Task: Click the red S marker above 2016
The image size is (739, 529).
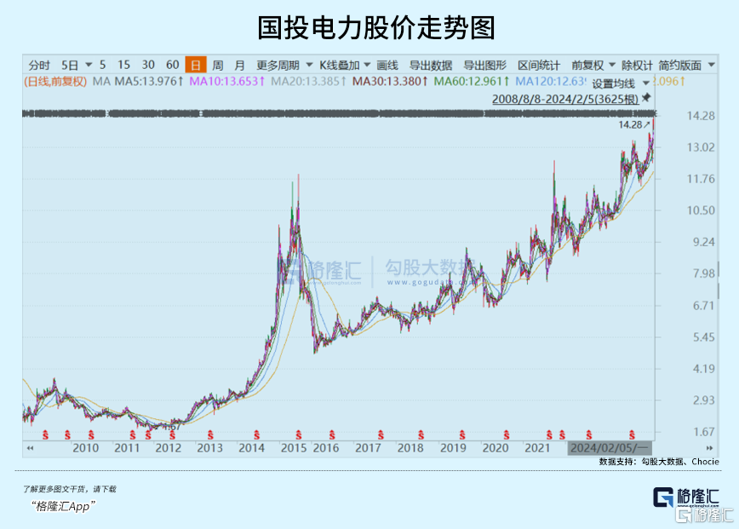Action: [332, 434]
